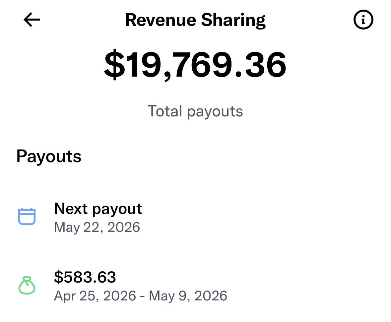Click the blue calendar icon
This screenshot has height=322, width=391.
(27, 216)
